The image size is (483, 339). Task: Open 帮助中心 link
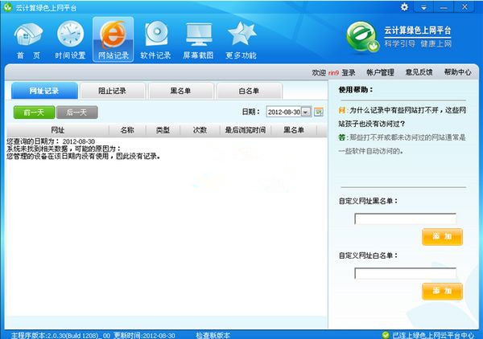(457, 72)
